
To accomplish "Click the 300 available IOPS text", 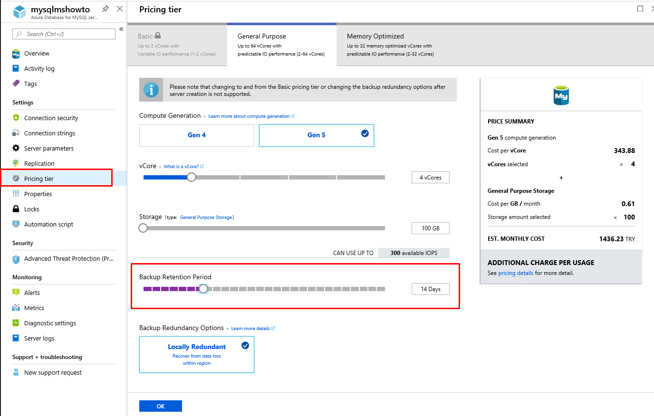I will click(x=414, y=253).
